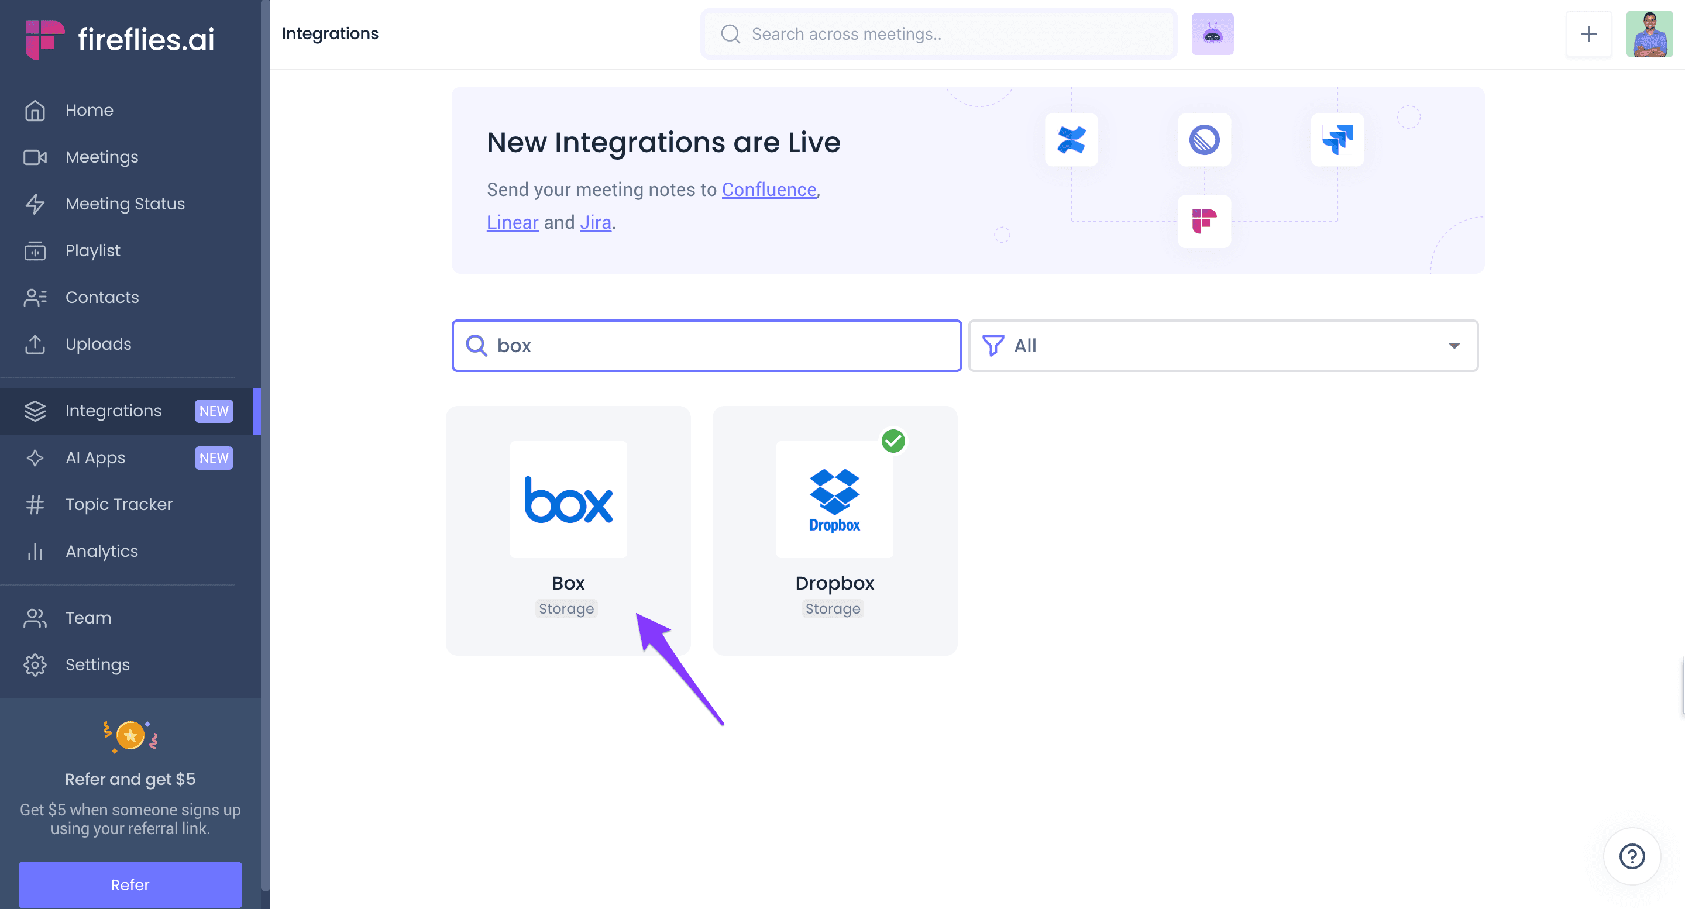
Task: Click the filter funnel icon
Action: click(x=992, y=345)
